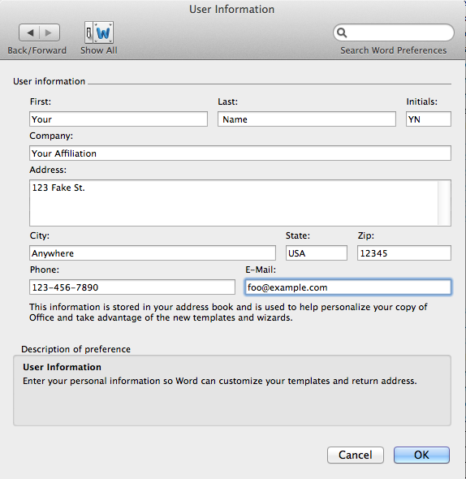Edit the Zip field containing 12345
466x479 pixels.
click(x=404, y=253)
